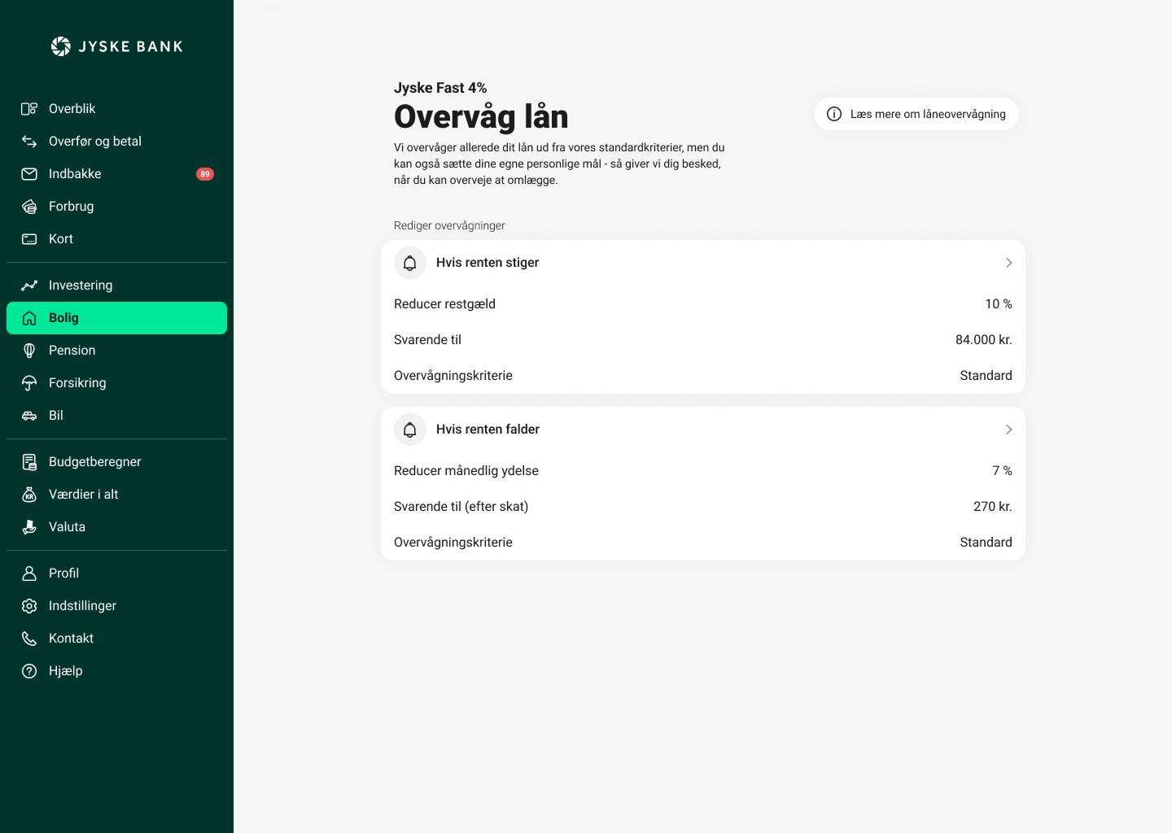
Task: Expand the Hvis renten falder chevron
Action: (1008, 430)
